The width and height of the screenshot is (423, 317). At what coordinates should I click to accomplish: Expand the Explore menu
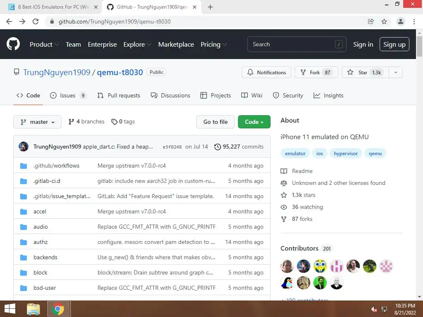pyautogui.click(x=137, y=45)
